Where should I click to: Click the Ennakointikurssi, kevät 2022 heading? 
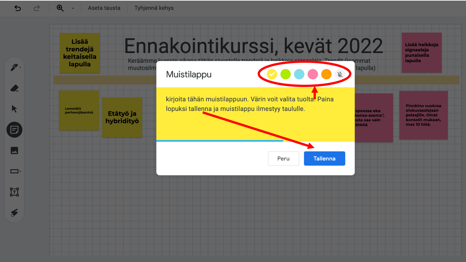(253, 46)
